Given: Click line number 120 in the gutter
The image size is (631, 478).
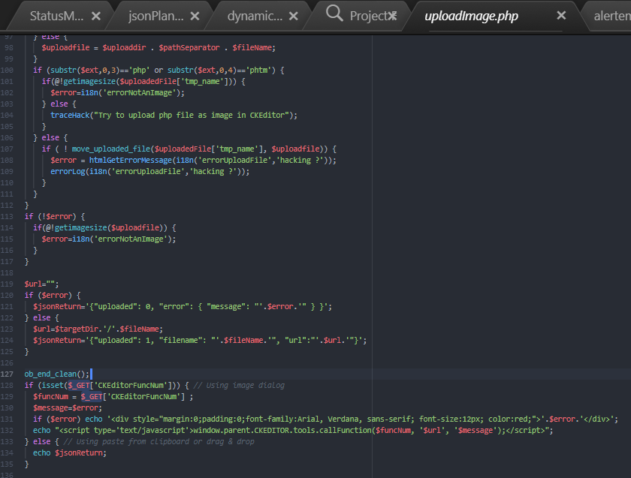Looking at the screenshot, I should [x=8, y=295].
